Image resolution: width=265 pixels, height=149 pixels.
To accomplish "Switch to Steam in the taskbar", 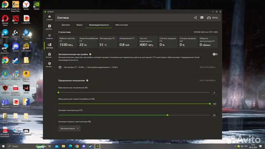I will [x=91, y=146].
